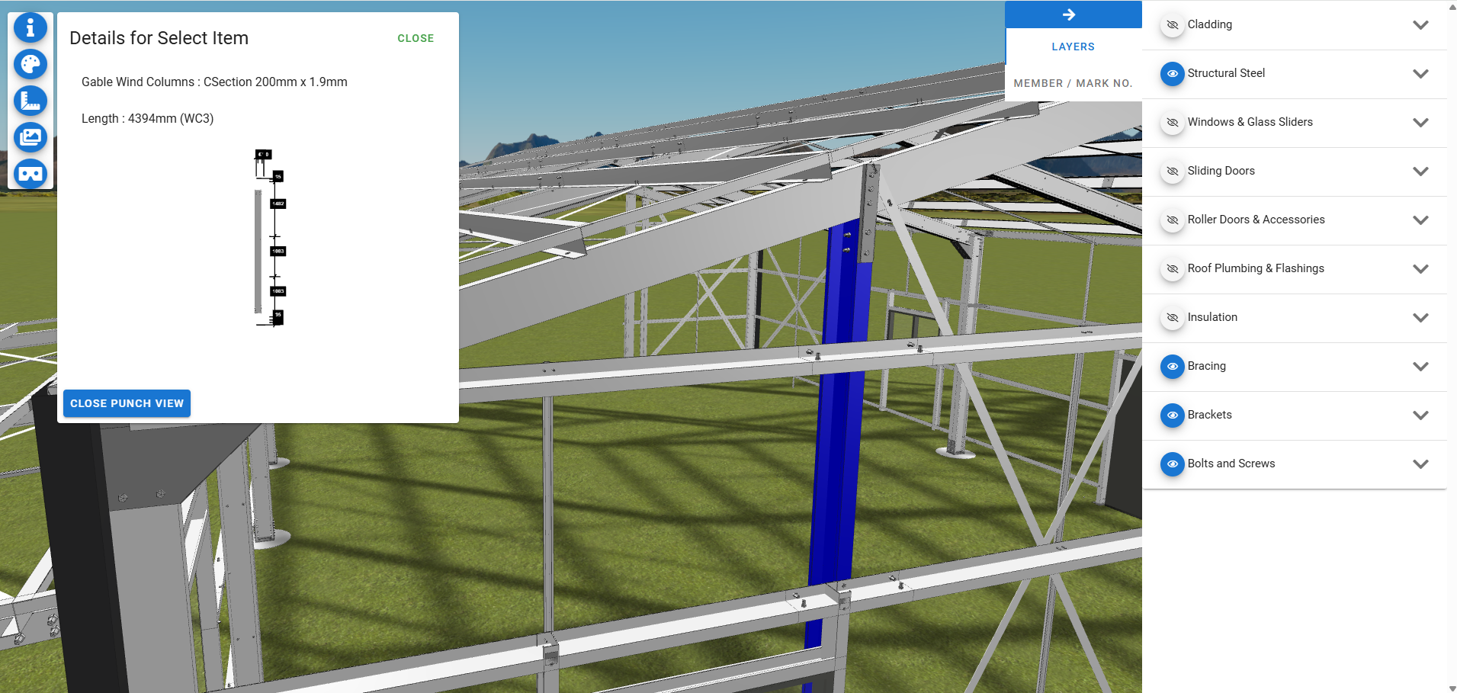Expand Roller Doors & Accessories chevron
The height and width of the screenshot is (693, 1457).
point(1420,220)
